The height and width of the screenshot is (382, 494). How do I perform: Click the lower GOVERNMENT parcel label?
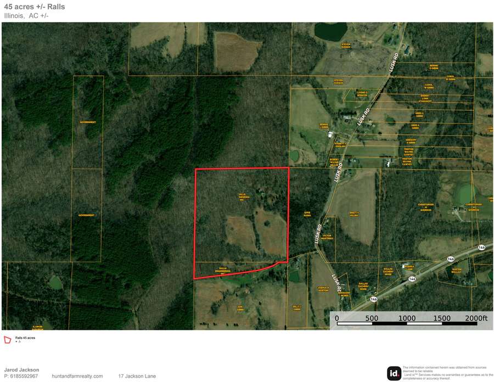86,215
